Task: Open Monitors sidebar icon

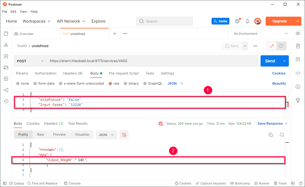Action: tap(6, 79)
